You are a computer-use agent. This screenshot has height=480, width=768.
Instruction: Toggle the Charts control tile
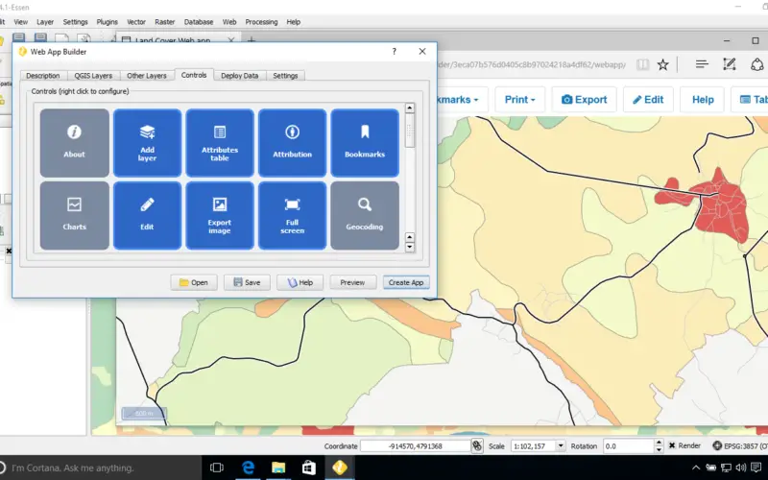tap(75, 215)
